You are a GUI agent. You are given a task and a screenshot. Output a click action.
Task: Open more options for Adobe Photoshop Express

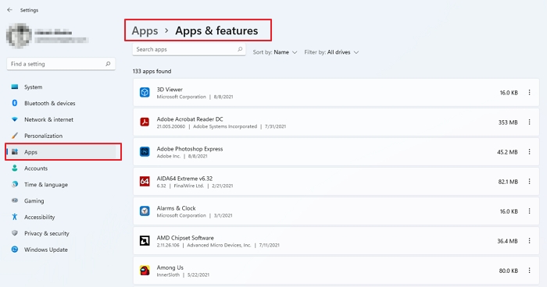[x=529, y=152]
